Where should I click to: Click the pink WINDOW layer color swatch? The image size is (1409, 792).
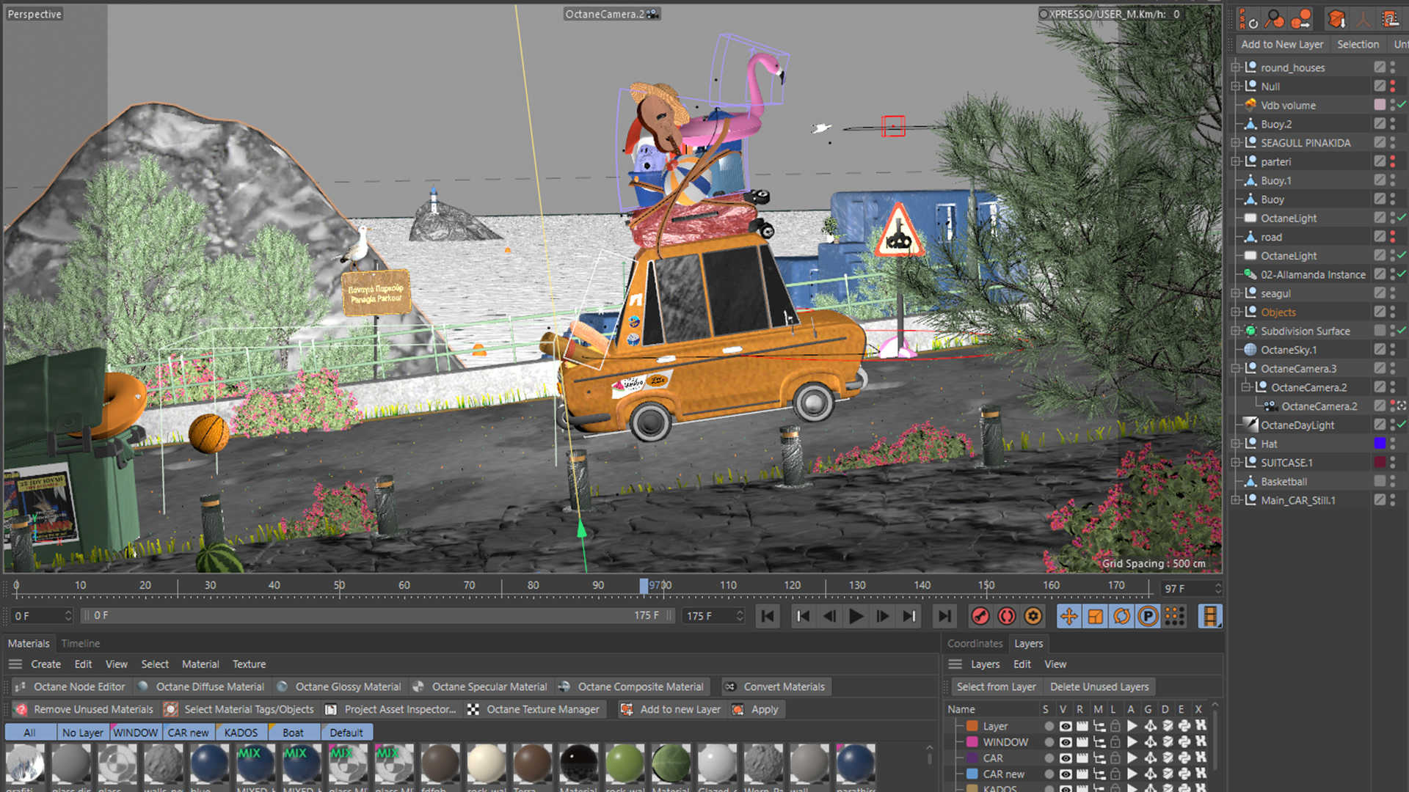(x=972, y=742)
